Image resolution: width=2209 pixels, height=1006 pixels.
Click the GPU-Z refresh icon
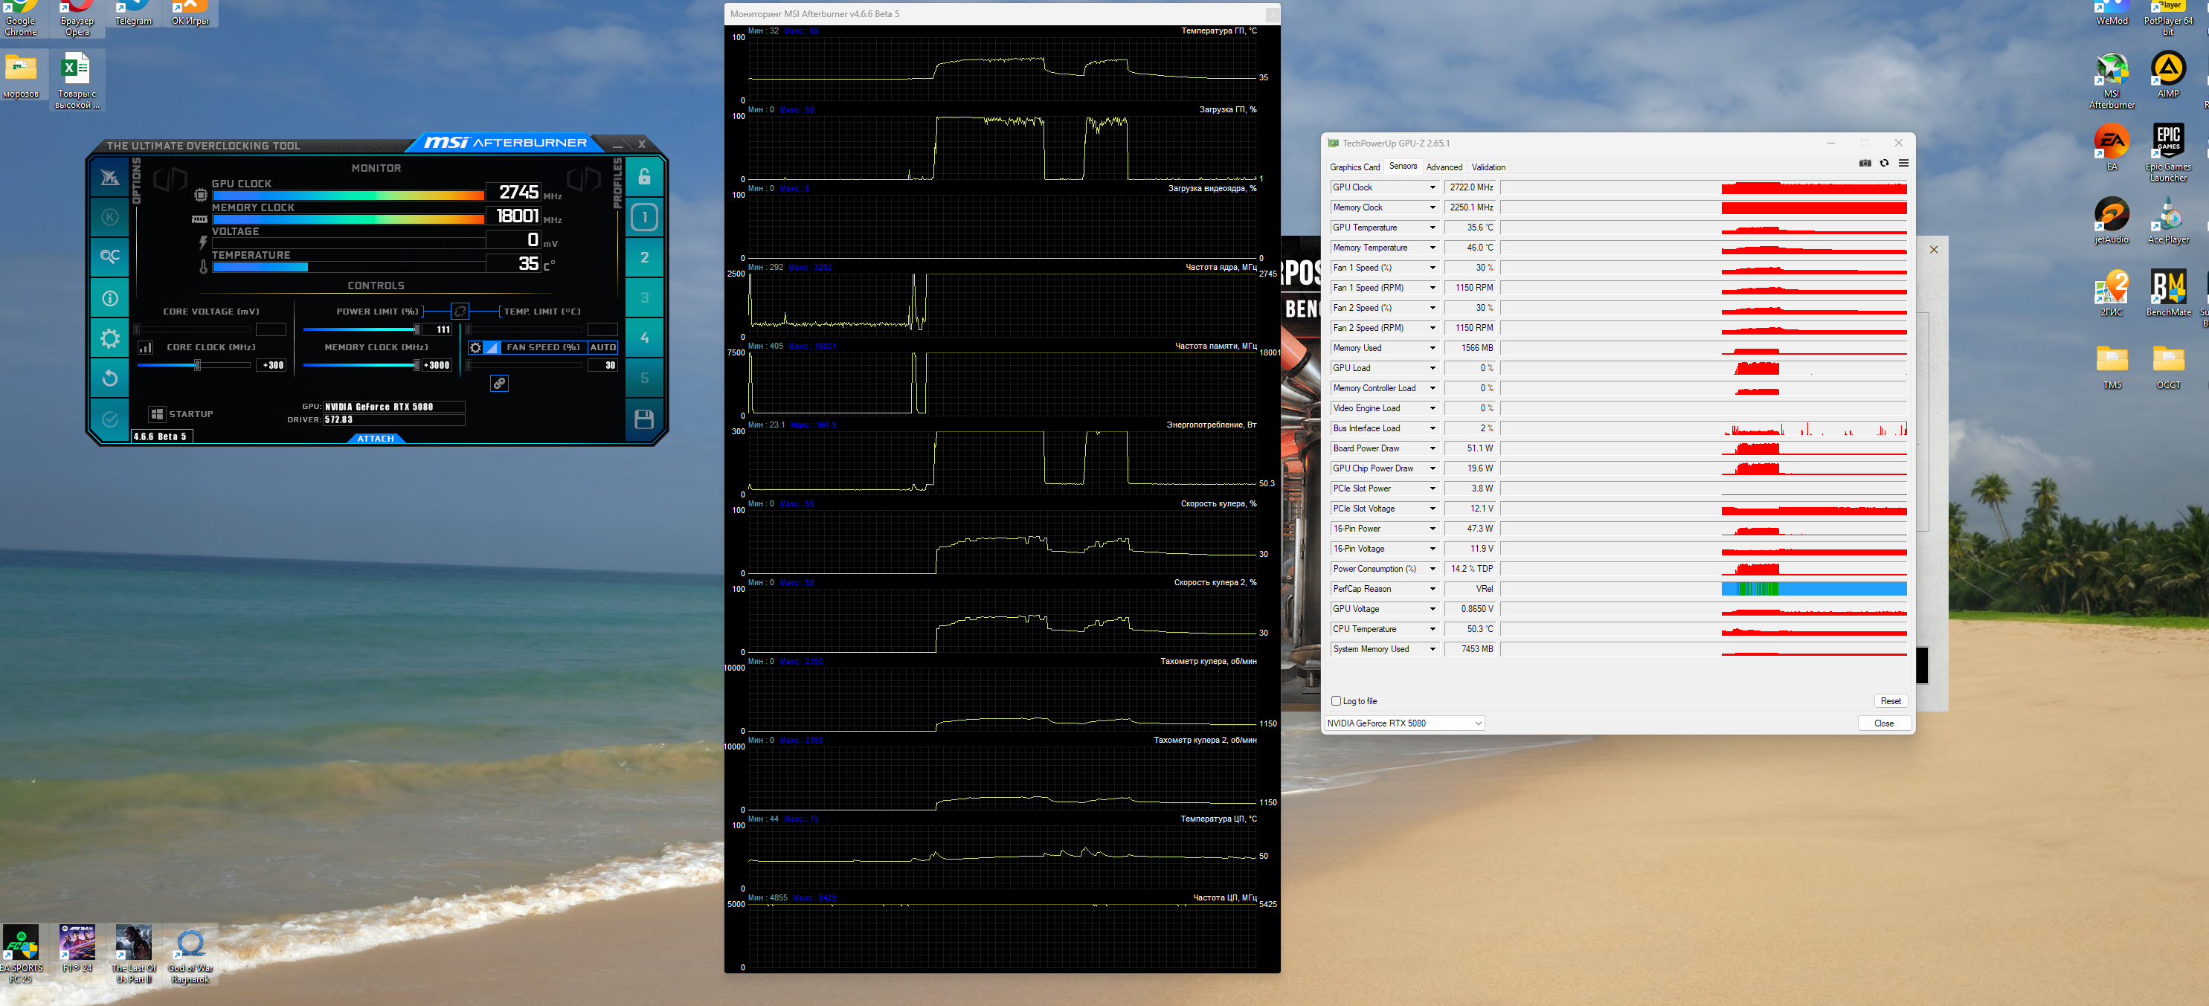pos(1884,163)
